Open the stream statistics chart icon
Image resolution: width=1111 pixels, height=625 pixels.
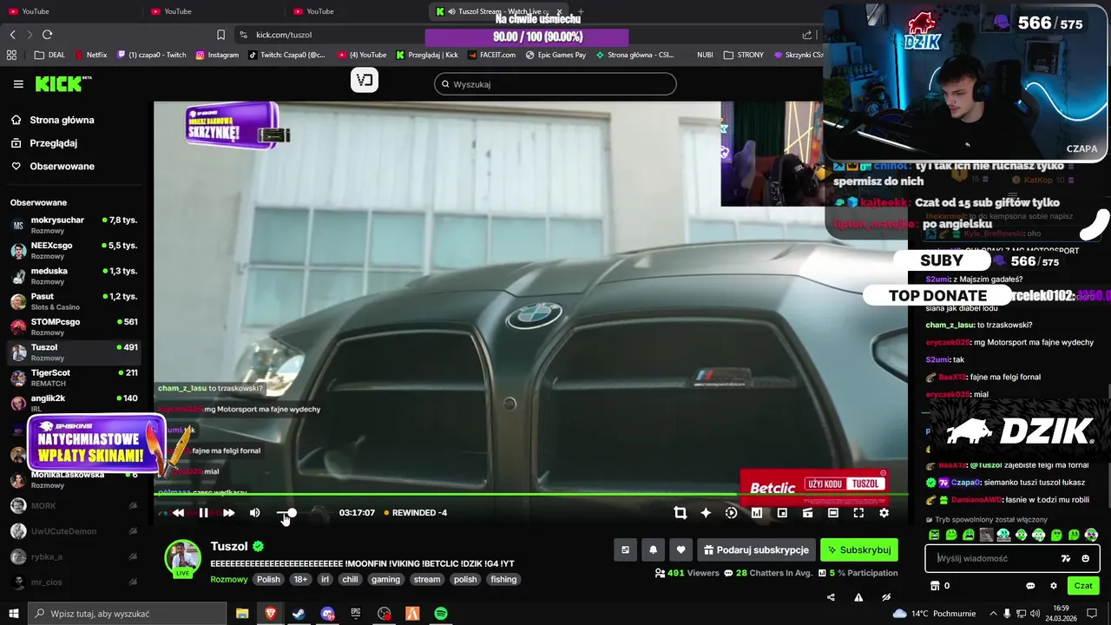pyautogui.click(x=757, y=513)
